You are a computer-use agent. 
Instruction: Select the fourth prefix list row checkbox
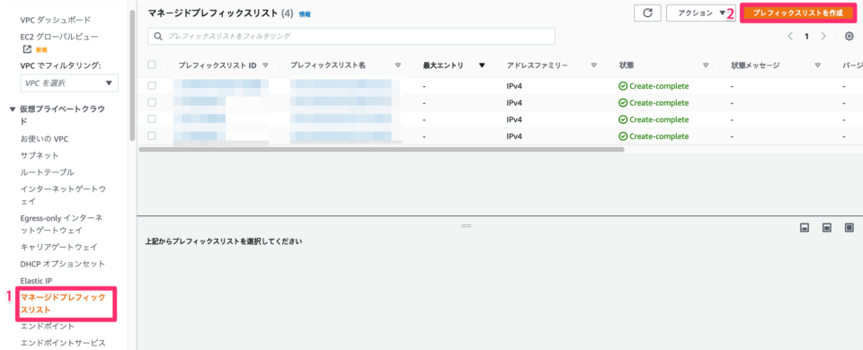point(152,136)
